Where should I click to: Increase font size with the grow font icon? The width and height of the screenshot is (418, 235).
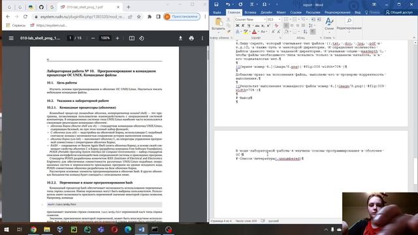point(273,32)
